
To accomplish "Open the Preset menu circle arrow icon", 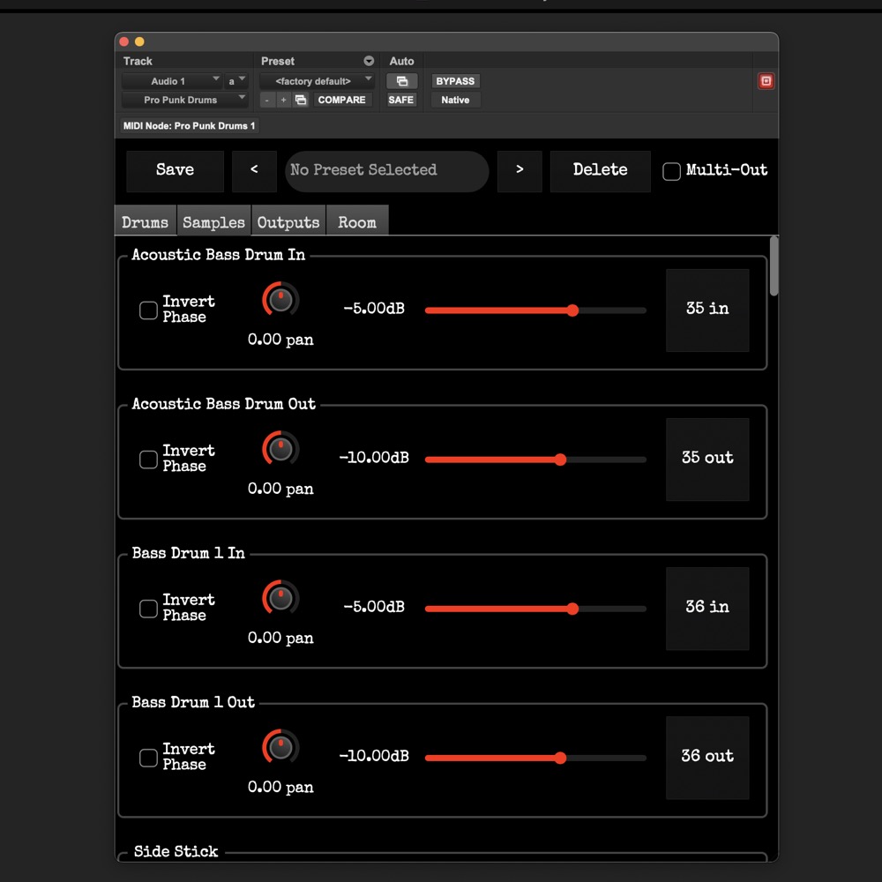I will (x=369, y=61).
